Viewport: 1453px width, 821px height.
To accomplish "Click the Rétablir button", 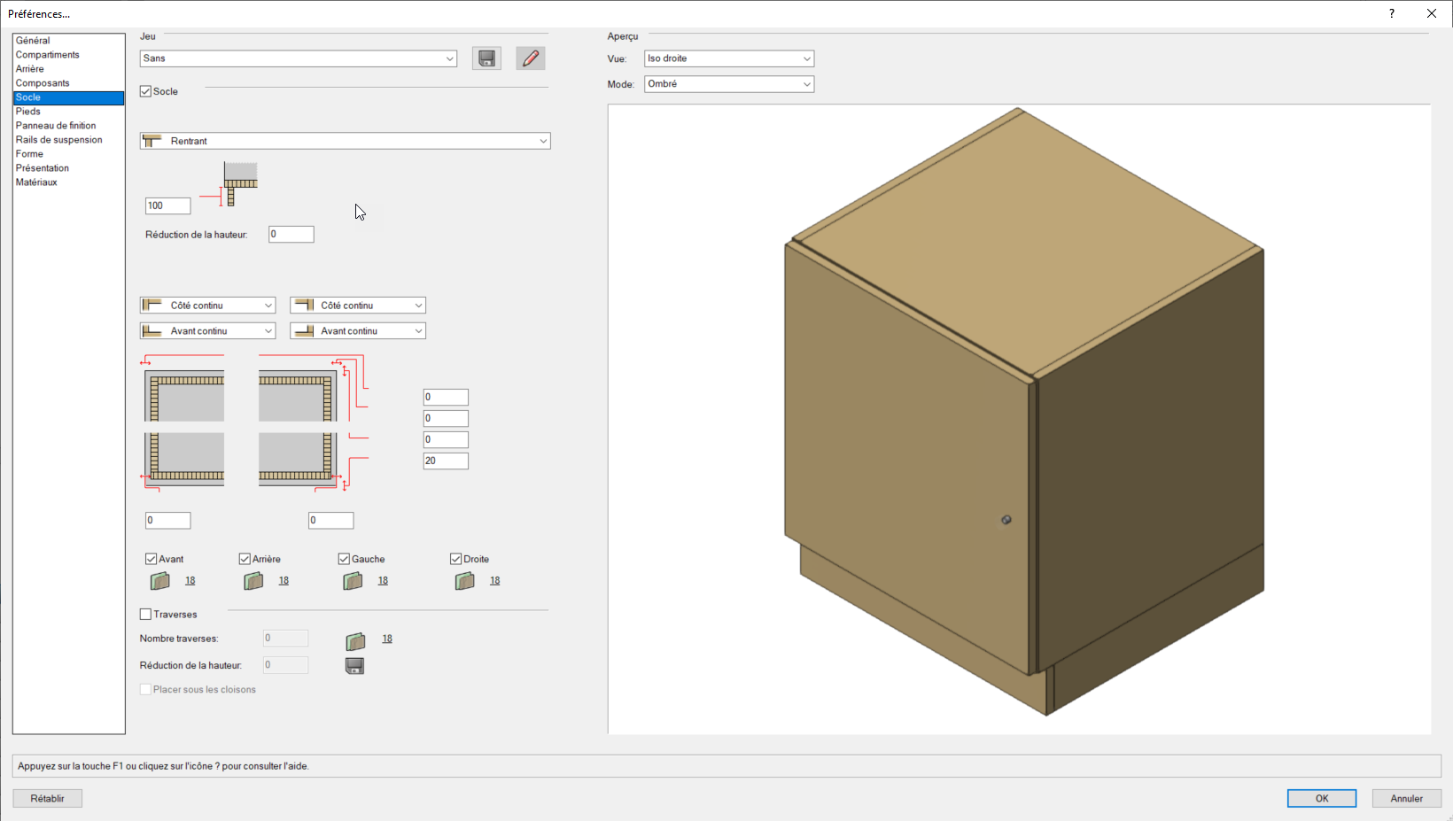I will click(47, 797).
